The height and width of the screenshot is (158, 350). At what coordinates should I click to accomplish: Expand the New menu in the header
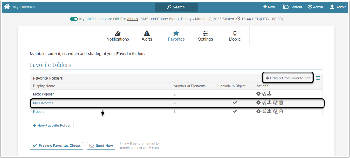[270, 7]
